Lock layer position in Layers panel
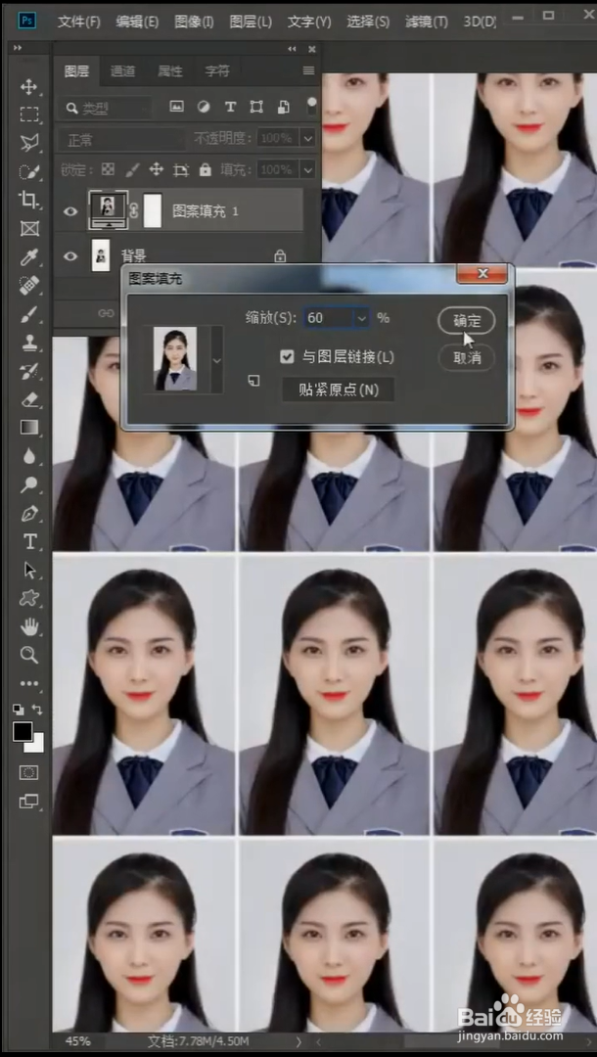 157,169
